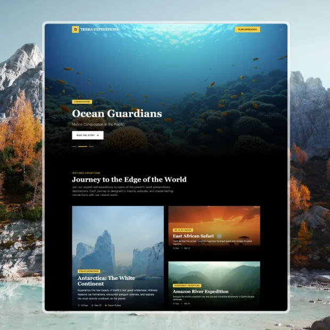Click the duration icon on East African Safari card
Viewport: 330px width, 330px height.
(x=174, y=248)
